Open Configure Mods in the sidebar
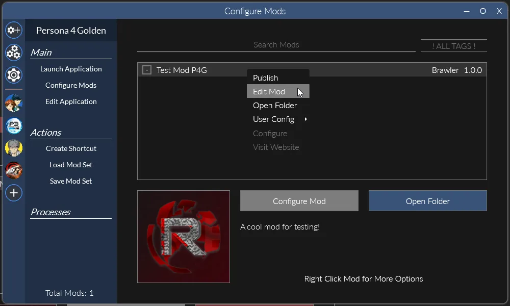Image resolution: width=510 pixels, height=306 pixels. [x=71, y=85]
